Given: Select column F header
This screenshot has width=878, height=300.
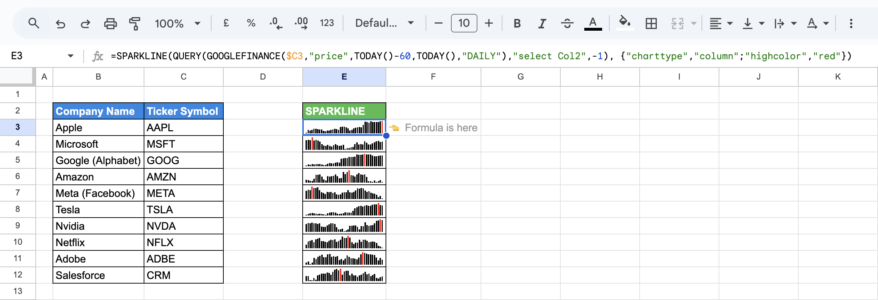Looking at the screenshot, I should 433,77.
